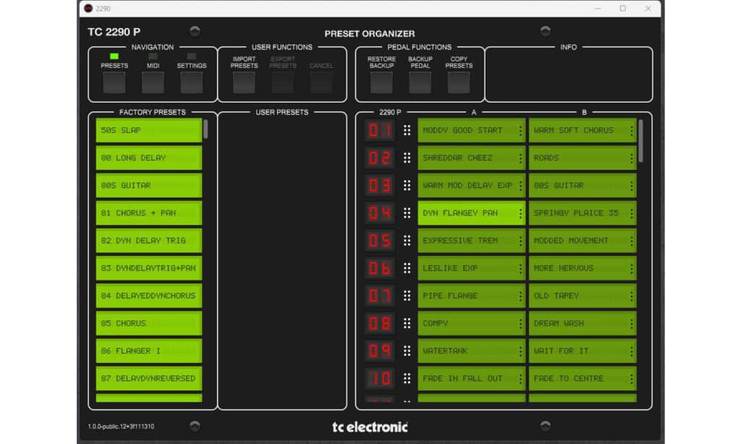
Task: Minimize the 2290 window
Action: coord(598,9)
